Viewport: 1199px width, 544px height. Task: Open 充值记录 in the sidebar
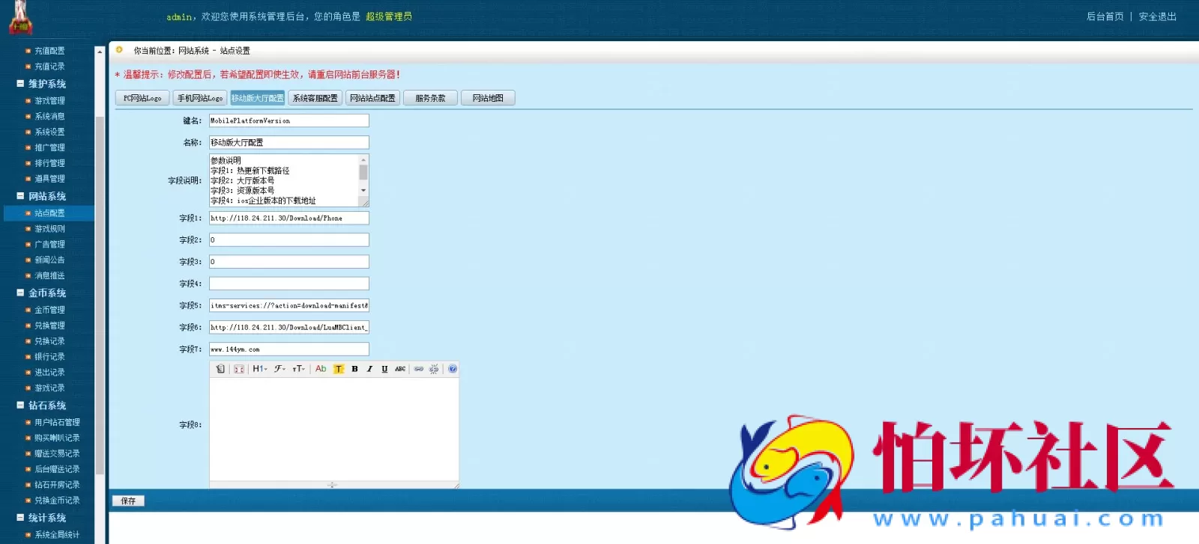(49, 67)
